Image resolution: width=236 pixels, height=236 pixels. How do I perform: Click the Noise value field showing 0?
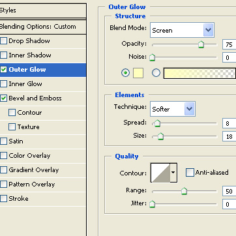point(229,57)
